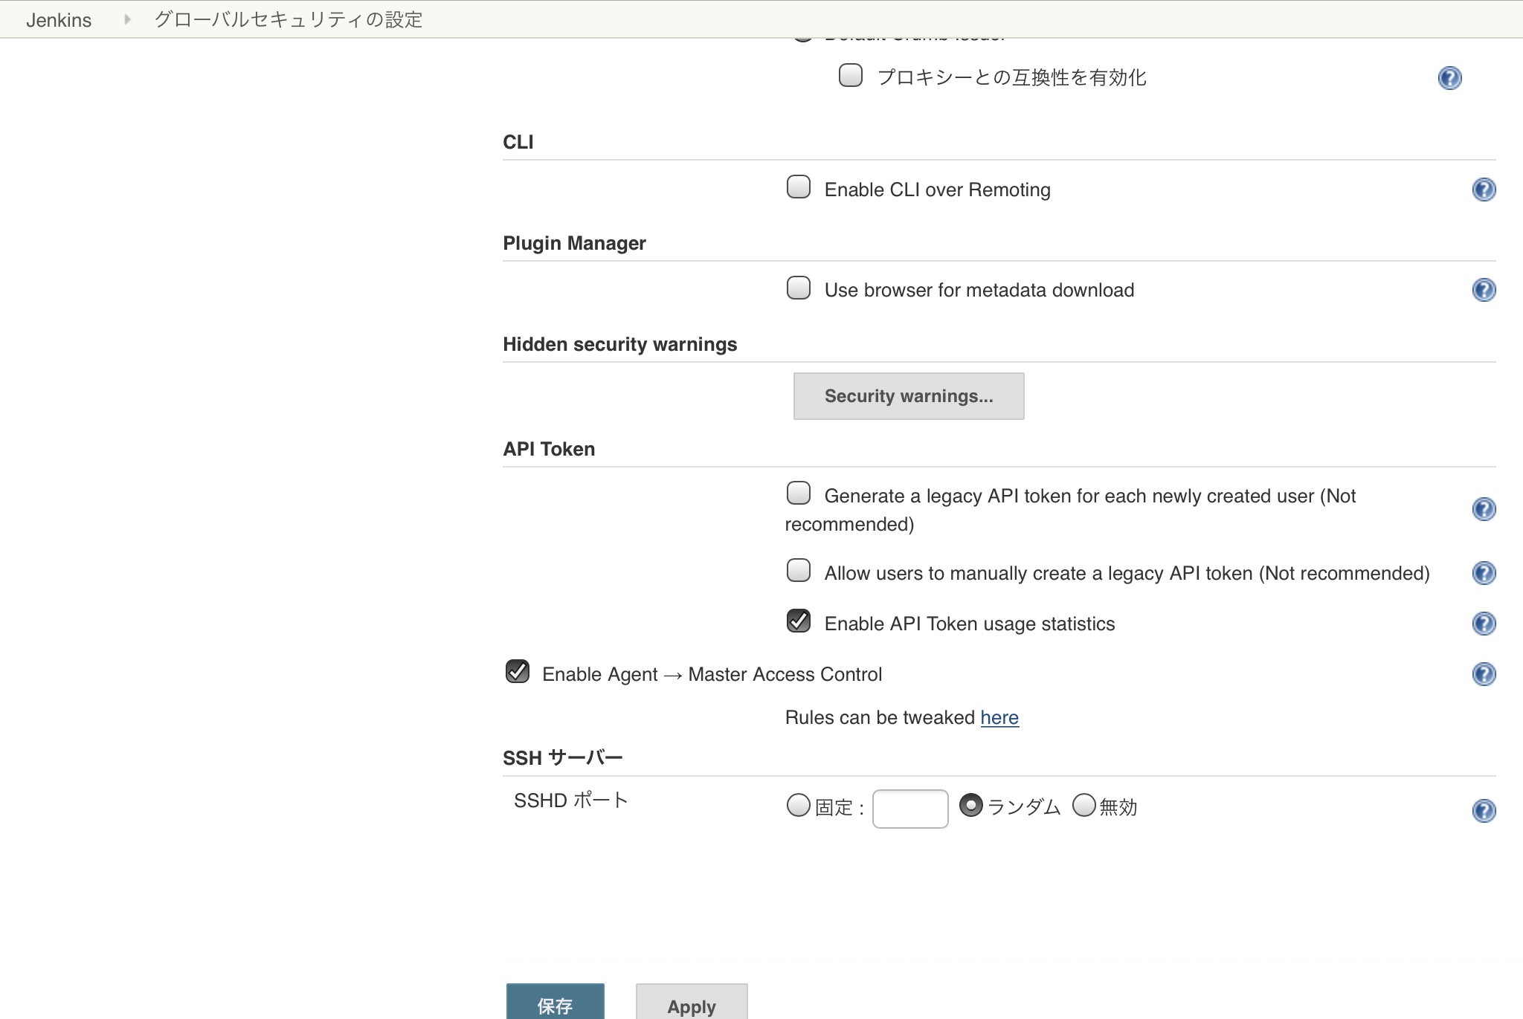This screenshot has height=1019, width=1523.
Task: Expand the Security warnings... section
Action: click(x=908, y=396)
